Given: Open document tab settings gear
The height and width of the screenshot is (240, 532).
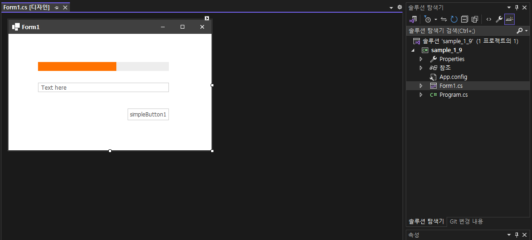Looking at the screenshot, I should click(x=399, y=7).
